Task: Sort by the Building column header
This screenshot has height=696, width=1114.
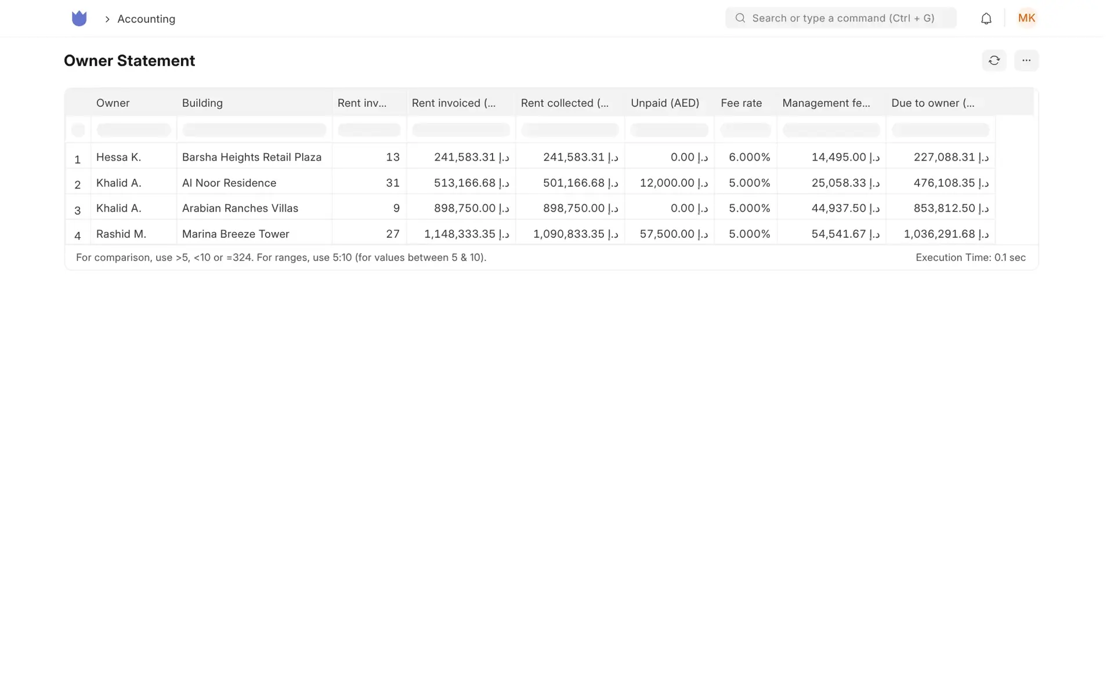Action: click(254, 103)
